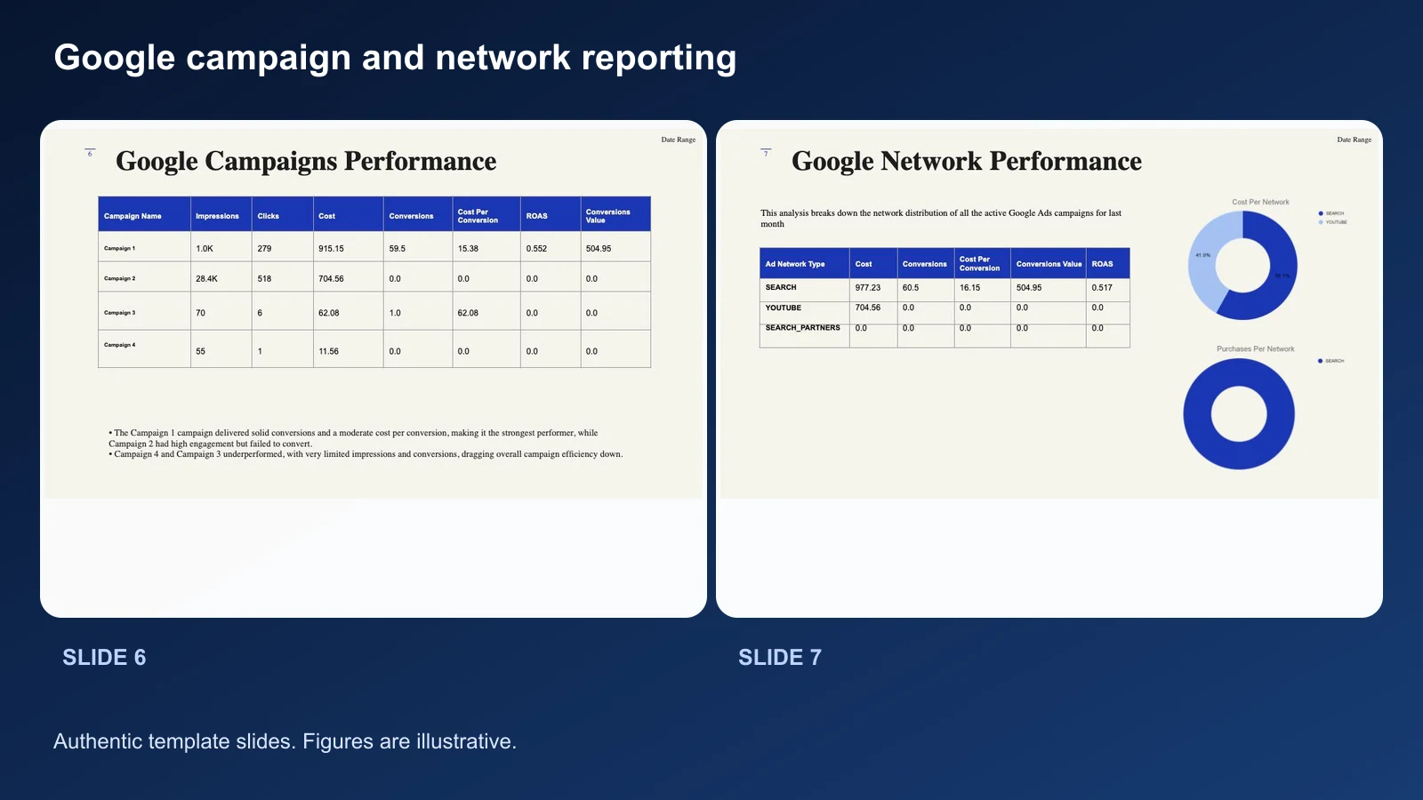Click the 'YOUTUBE' network row label
1423x800 pixels.
783,308
